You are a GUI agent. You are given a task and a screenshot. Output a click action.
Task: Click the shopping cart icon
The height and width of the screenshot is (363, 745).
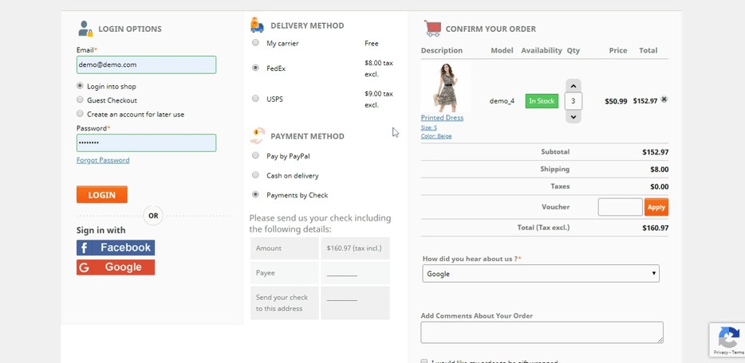pyautogui.click(x=432, y=29)
